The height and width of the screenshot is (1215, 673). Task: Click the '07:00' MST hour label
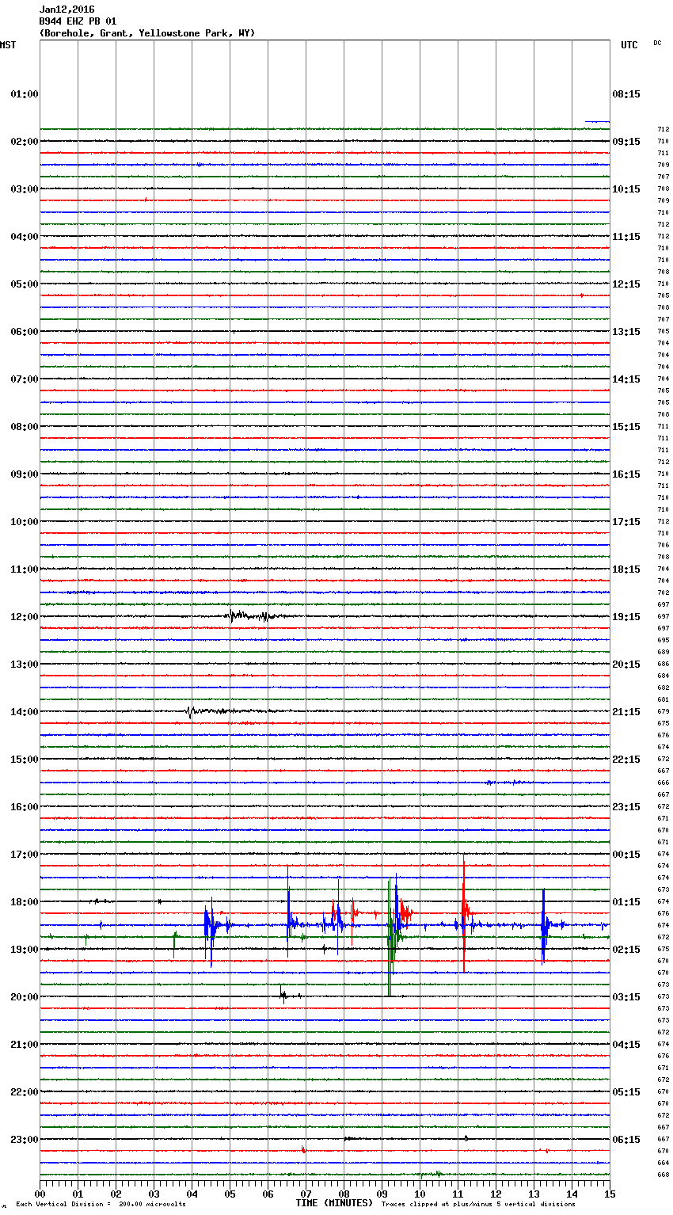pos(25,379)
